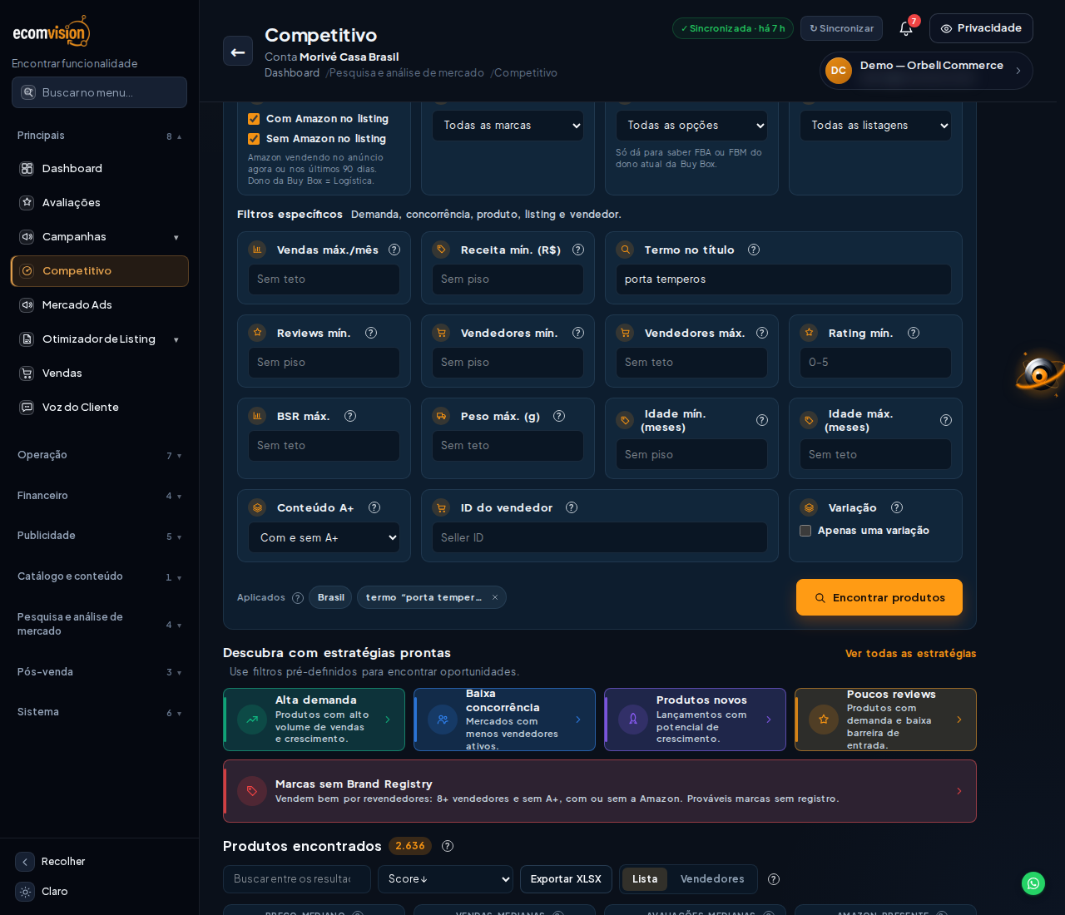Open Ver todas as estratégias link
The height and width of the screenshot is (915, 1065).
911,654
